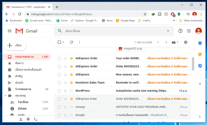Open the Sunset Lover bookmark
This screenshot has height=125, width=207.
(x=39, y=20)
